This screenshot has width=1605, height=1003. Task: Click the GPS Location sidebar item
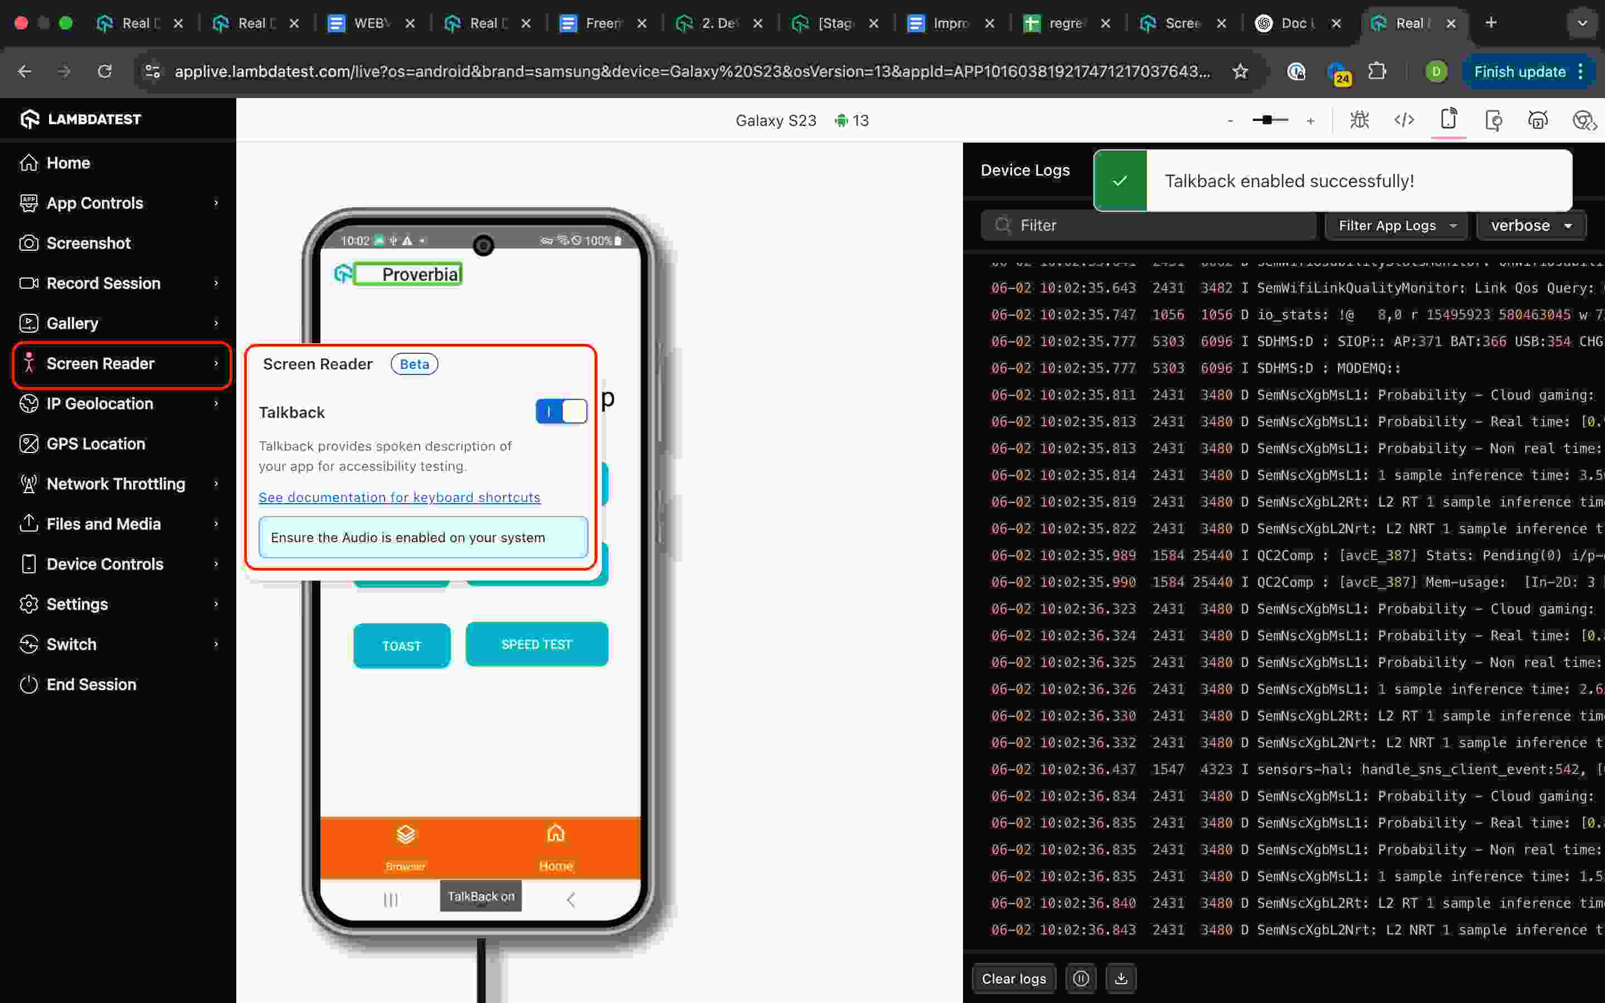95,444
